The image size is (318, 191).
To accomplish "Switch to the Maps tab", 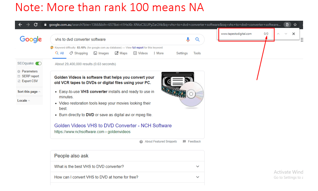I will 121,53.
